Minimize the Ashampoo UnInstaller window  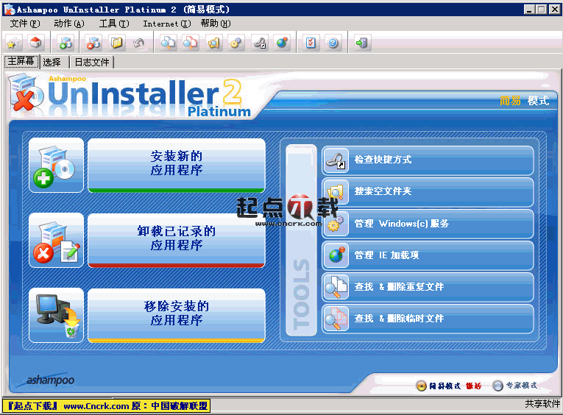pyautogui.click(x=529, y=10)
